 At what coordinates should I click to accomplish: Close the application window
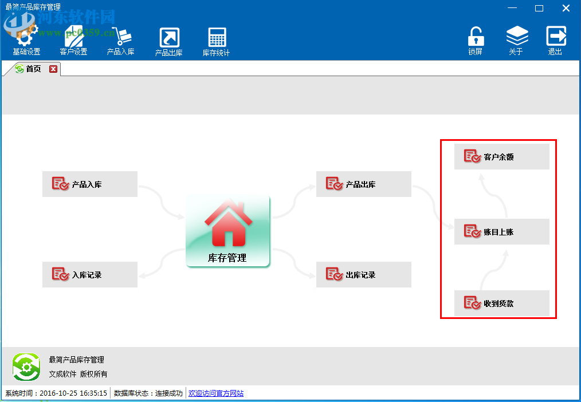pos(566,8)
